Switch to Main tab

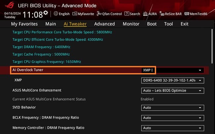(51, 24)
